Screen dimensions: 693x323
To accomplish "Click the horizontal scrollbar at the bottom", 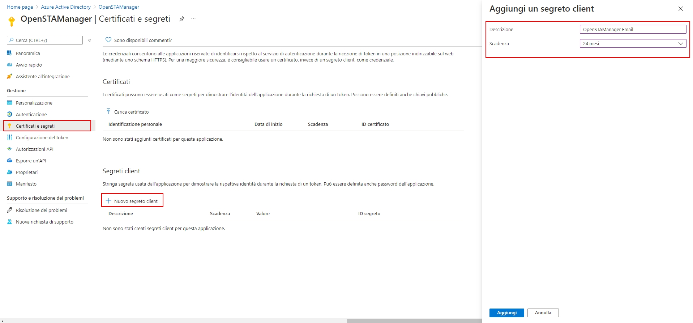I will 414,321.
